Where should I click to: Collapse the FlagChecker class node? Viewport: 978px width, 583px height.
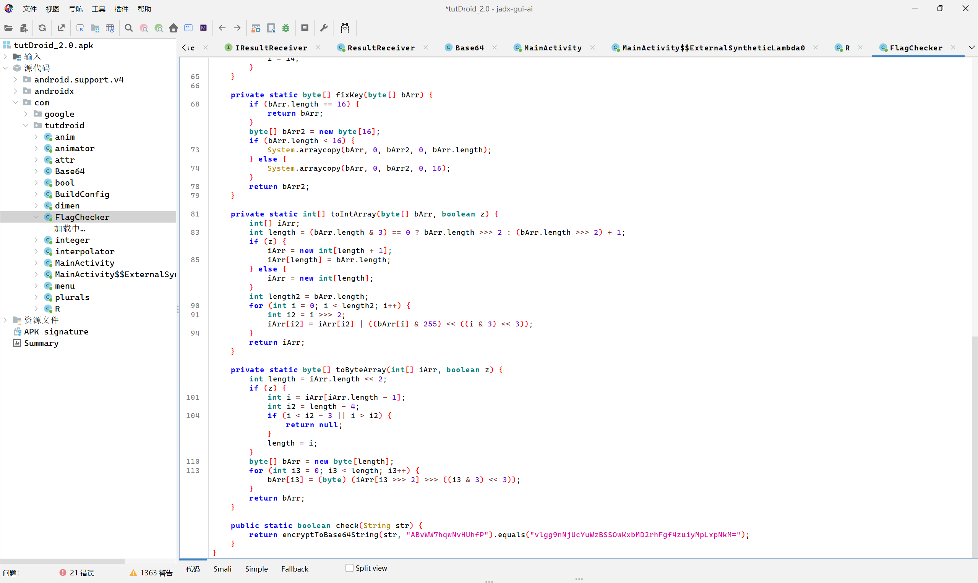coord(36,217)
